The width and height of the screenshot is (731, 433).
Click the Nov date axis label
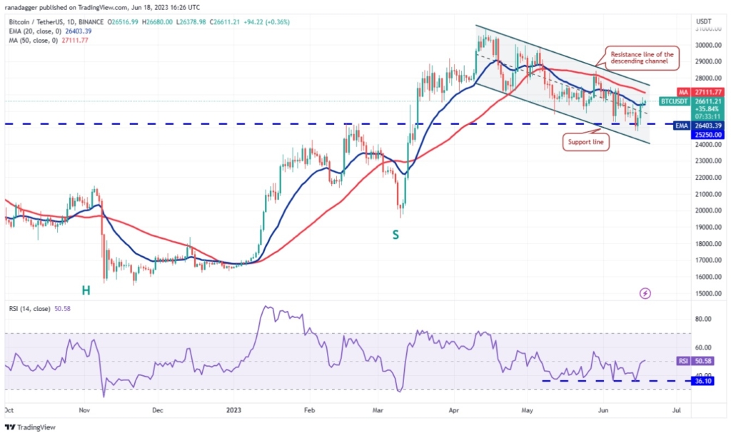point(84,410)
